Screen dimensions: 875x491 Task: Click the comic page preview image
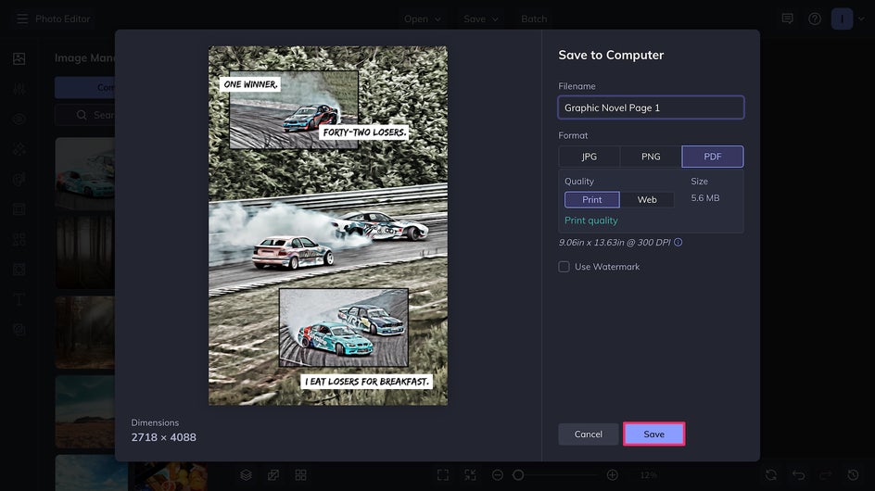coord(328,226)
